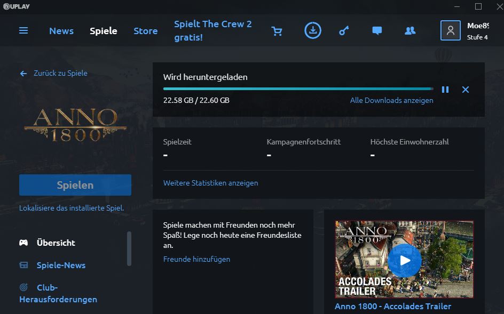This screenshot has width=504, height=314.
Task: Minimize the Uplay window
Action: (457, 6)
